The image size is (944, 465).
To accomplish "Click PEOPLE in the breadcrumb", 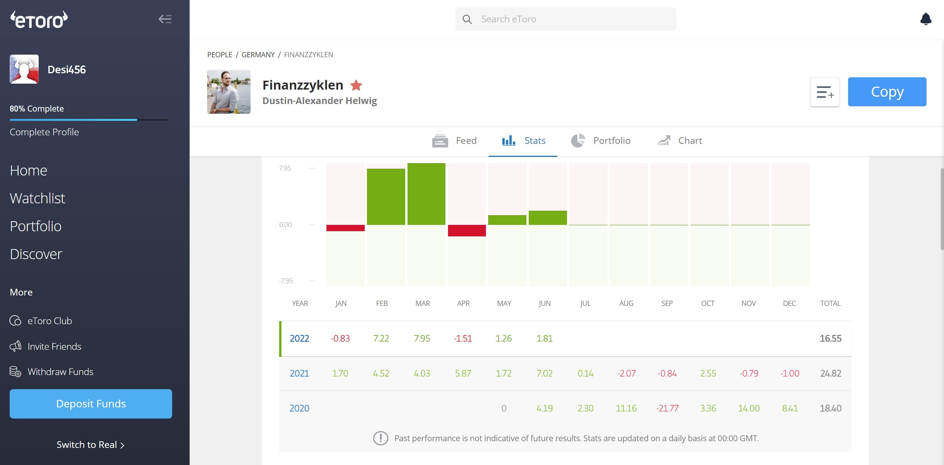I will [x=220, y=55].
